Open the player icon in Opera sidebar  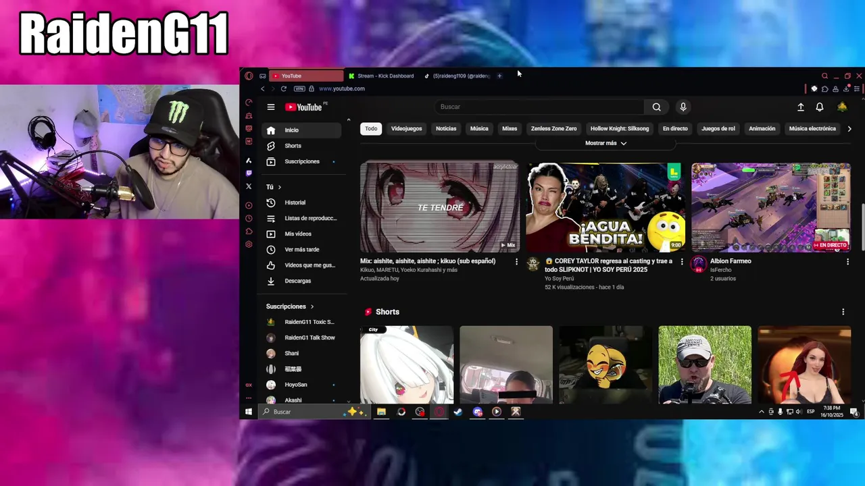(249, 205)
